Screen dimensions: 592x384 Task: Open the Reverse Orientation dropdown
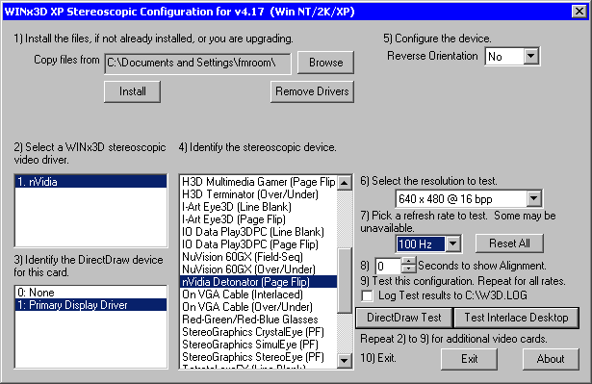click(530, 56)
